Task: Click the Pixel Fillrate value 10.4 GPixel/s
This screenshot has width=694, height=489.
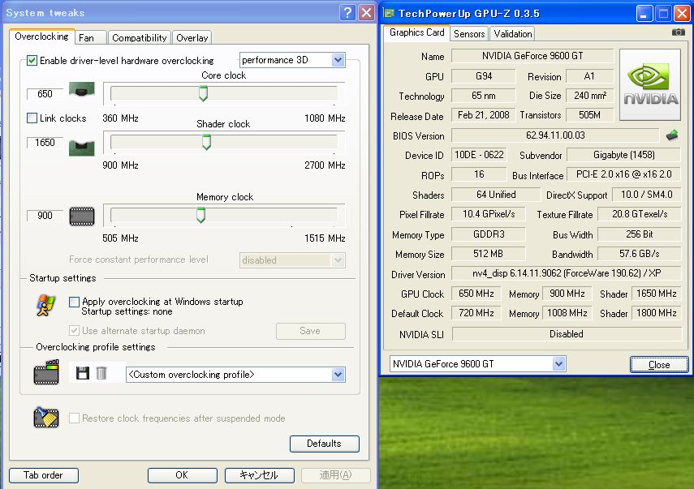Action: pyautogui.click(x=489, y=214)
